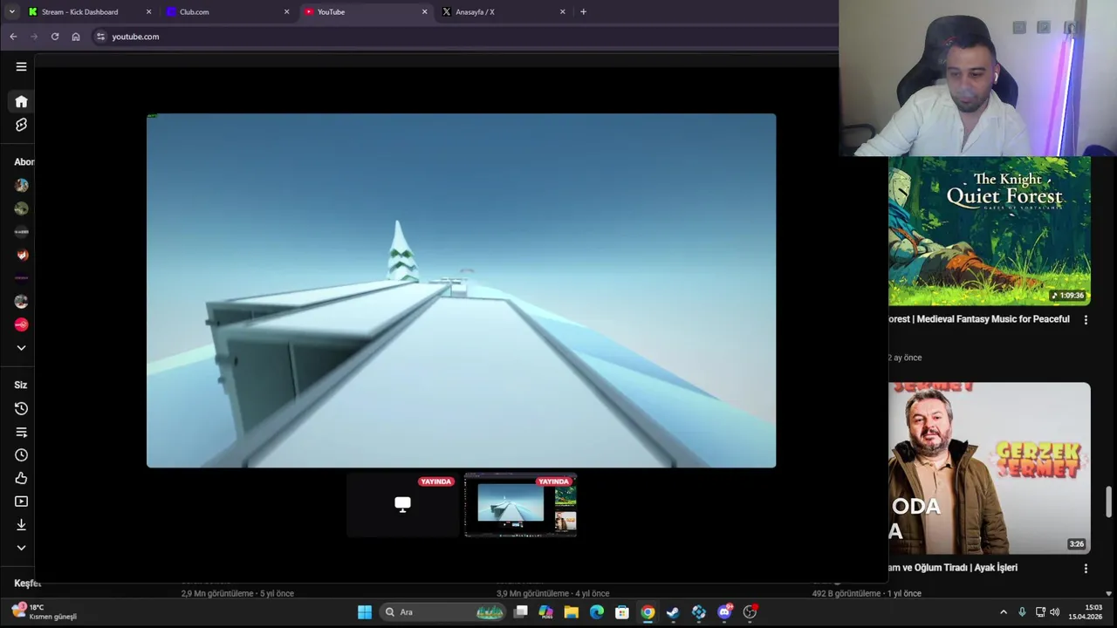
Task: Click the large shared screen preview
Action: (461, 290)
